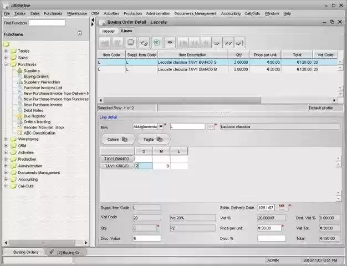
Task: Click the M size column header
Action: [x=161, y=151]
